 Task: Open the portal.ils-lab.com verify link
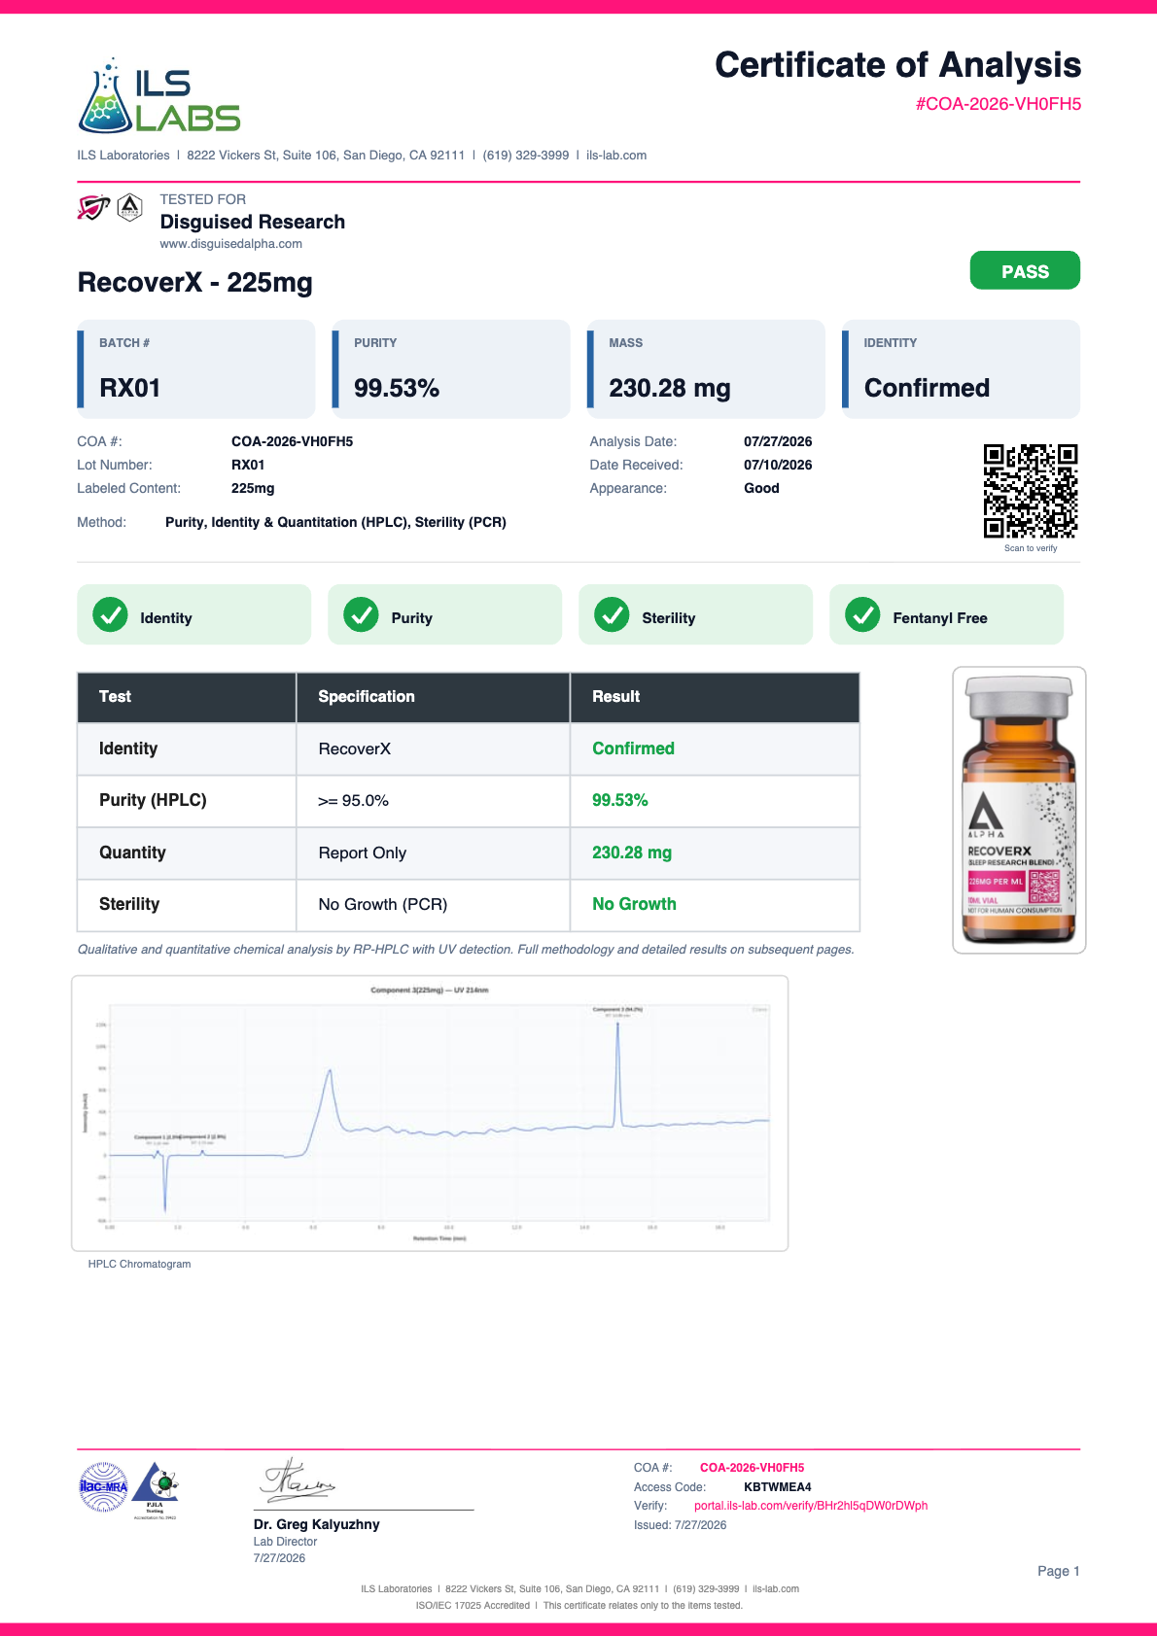click(x=811, y=1506)
